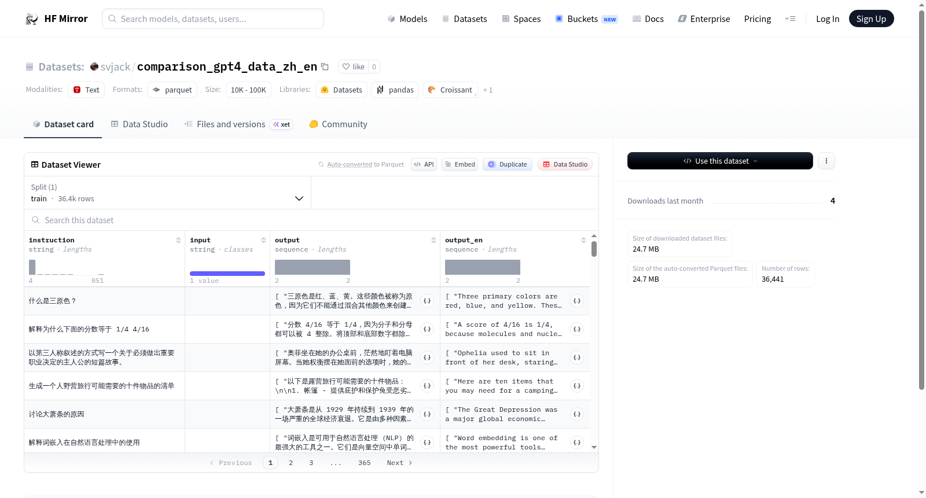Image resolution: width=926 pixels, height=498 pixels.
Task: Sort by the output_en column
Action: point(583,240)
